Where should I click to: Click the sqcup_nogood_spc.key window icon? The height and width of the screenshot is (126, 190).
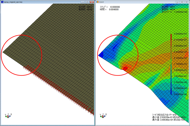(3, 2)
